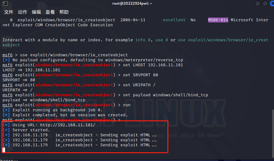Click the green 'info 0' example text
The width and height of the screenshot is (274, 161).
tap(143, 40)
